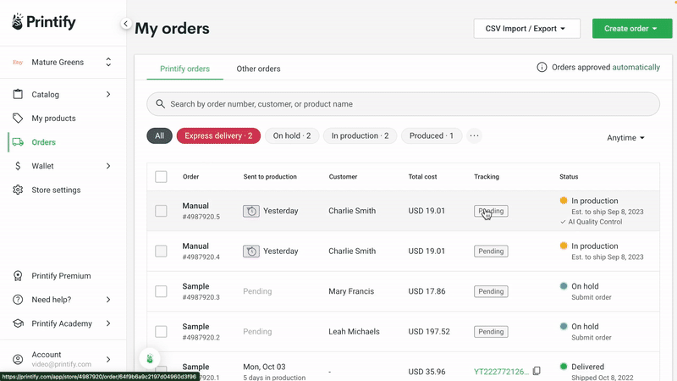Filter by In production · 2
The height and width of the screenshot is (381, 677).
coord(361,135)
